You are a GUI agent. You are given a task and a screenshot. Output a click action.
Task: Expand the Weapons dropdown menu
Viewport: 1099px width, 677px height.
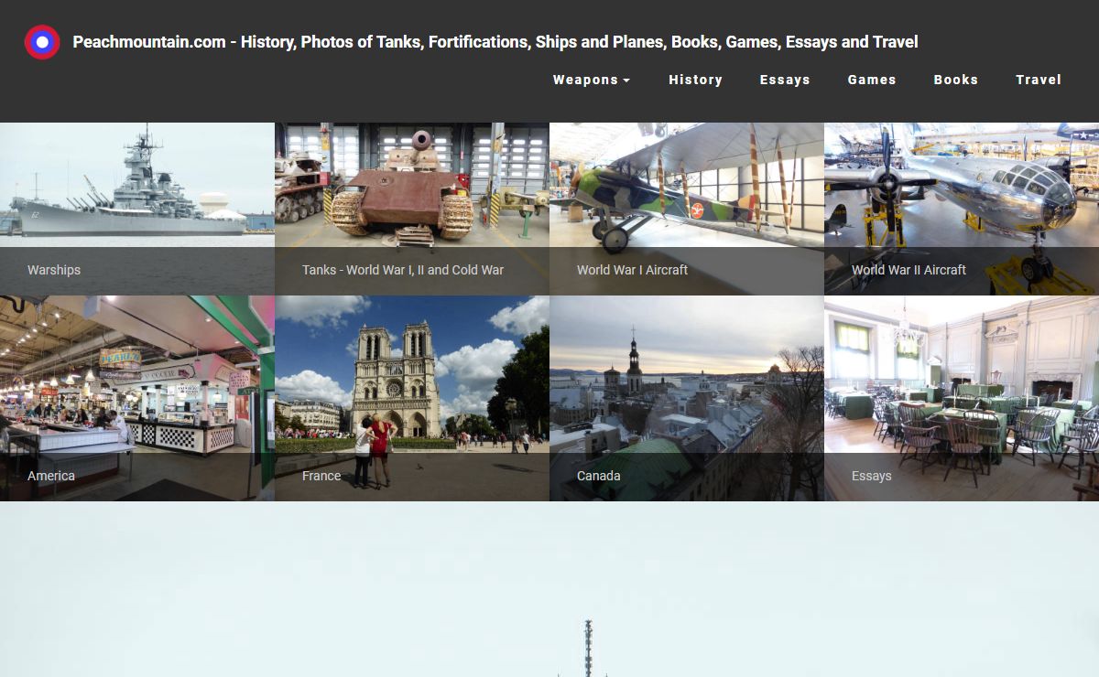[x=591, y=80]
